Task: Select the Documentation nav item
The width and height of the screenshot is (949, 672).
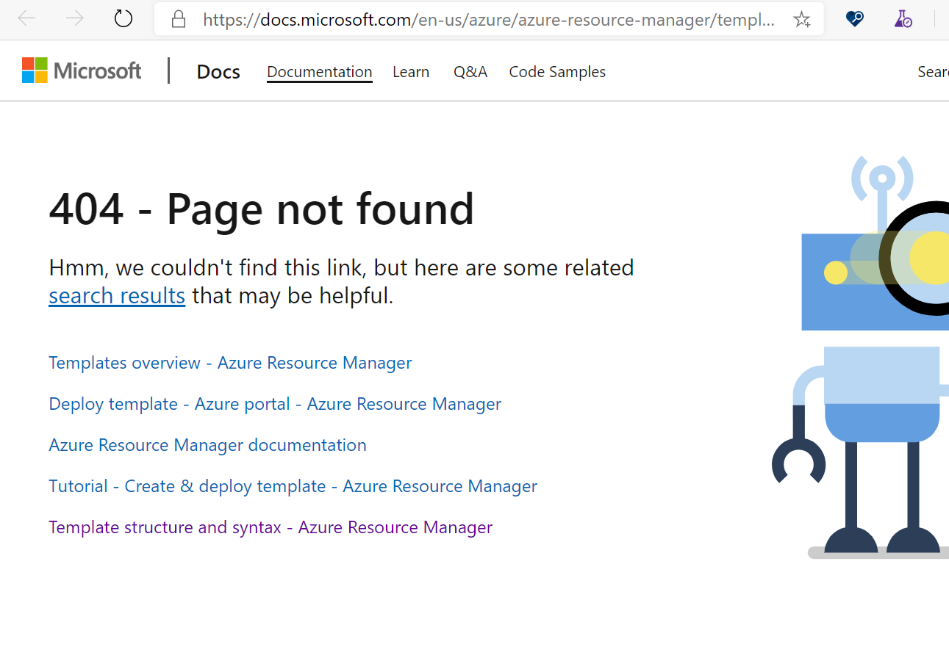Action: click(x=320, y=72)
